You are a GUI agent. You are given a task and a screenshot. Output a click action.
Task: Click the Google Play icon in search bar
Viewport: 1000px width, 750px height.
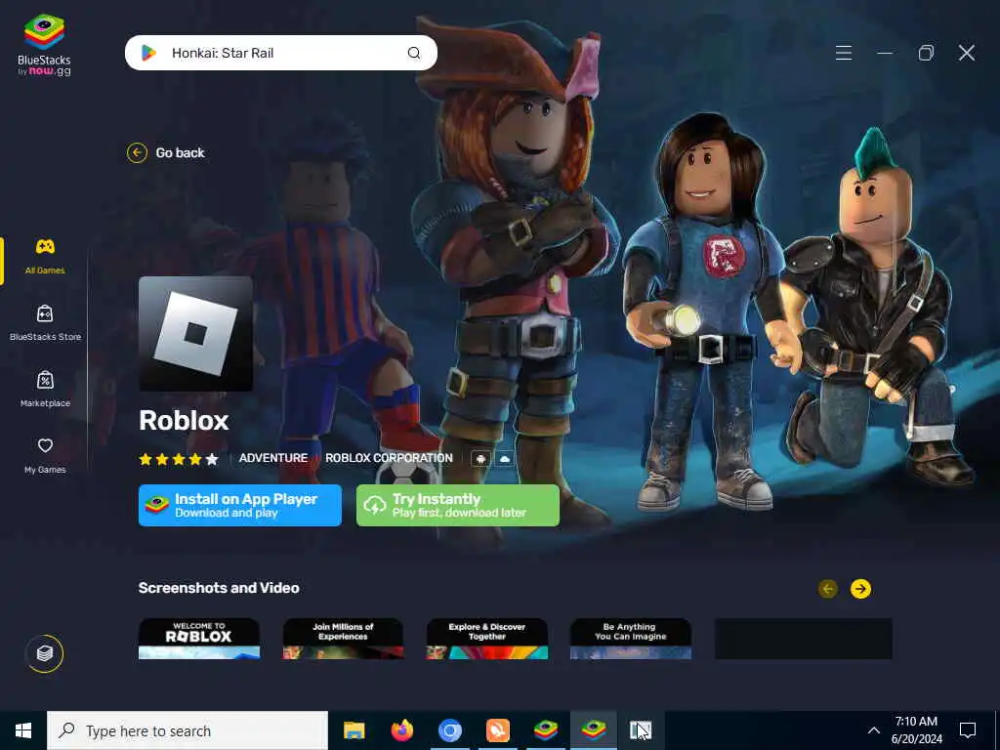point(148,53)
